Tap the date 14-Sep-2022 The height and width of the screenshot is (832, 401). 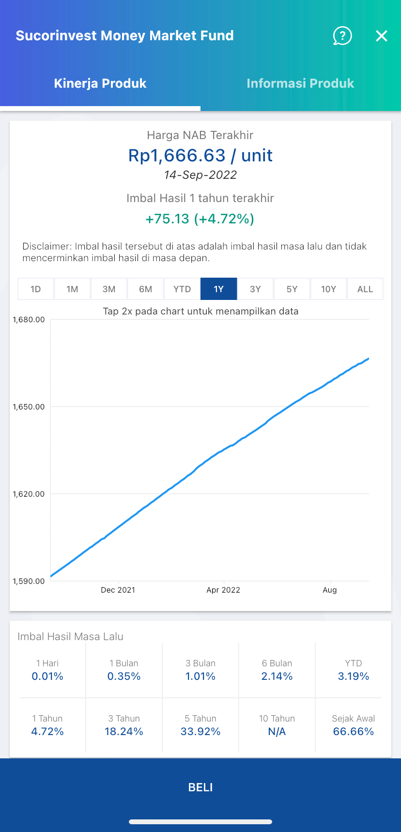[x=200, y=175]
